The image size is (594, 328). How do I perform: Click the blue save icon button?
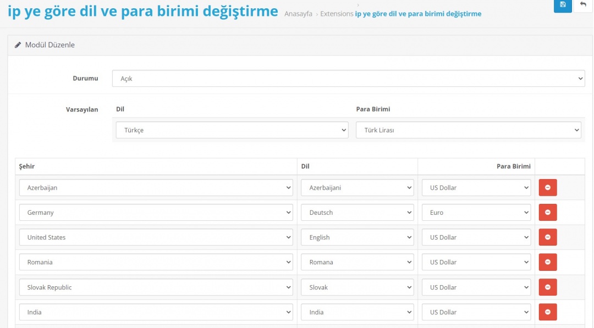coord(562,5)
